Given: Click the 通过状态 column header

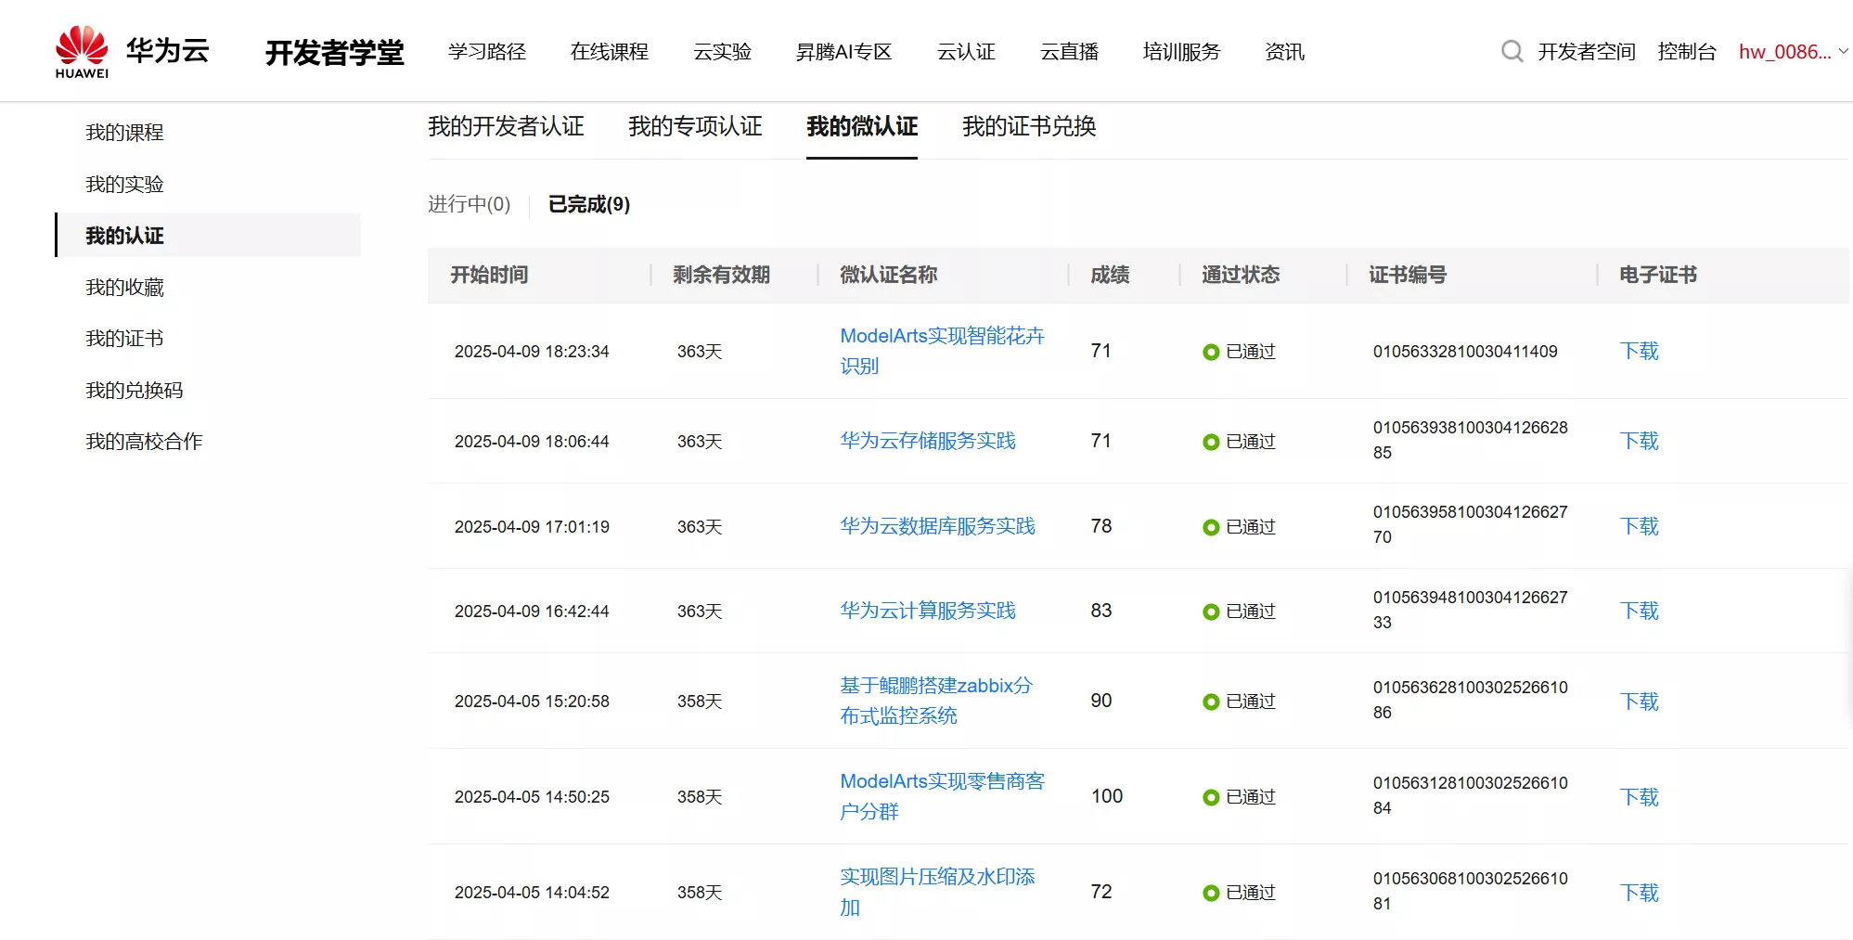Looking at the screenshot, I should click(x=1241, y=275).
